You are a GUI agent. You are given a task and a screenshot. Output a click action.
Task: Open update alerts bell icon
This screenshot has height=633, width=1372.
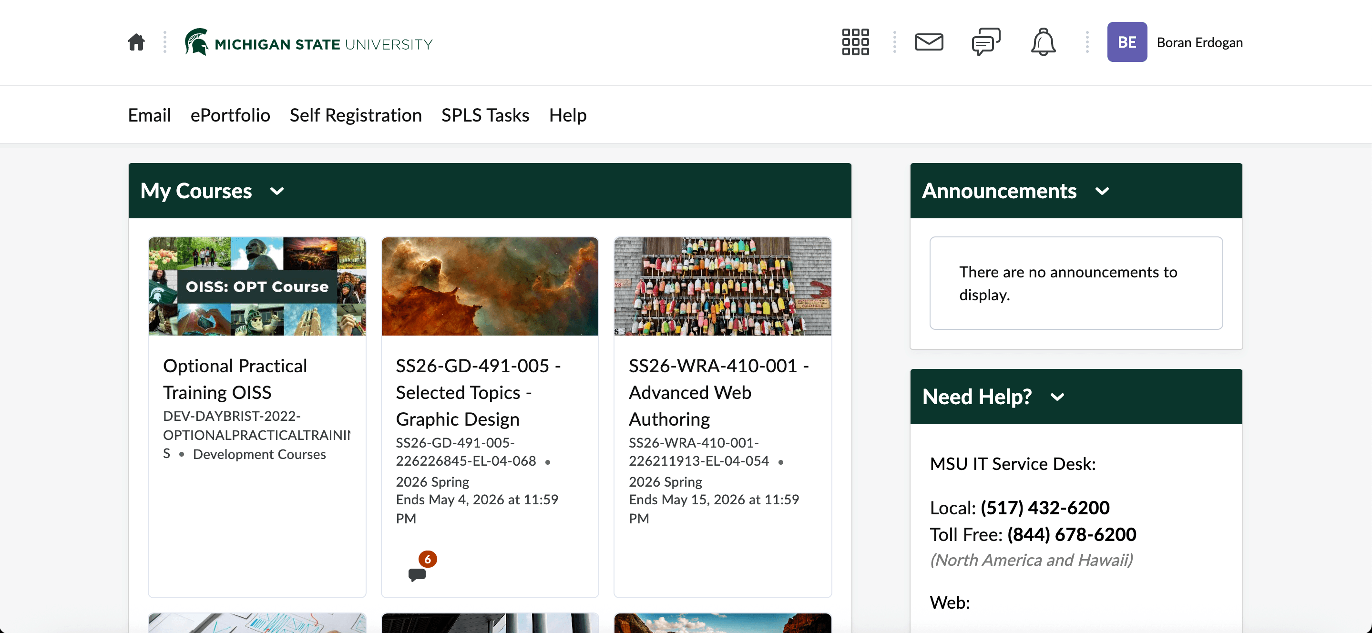[1042, 42]
